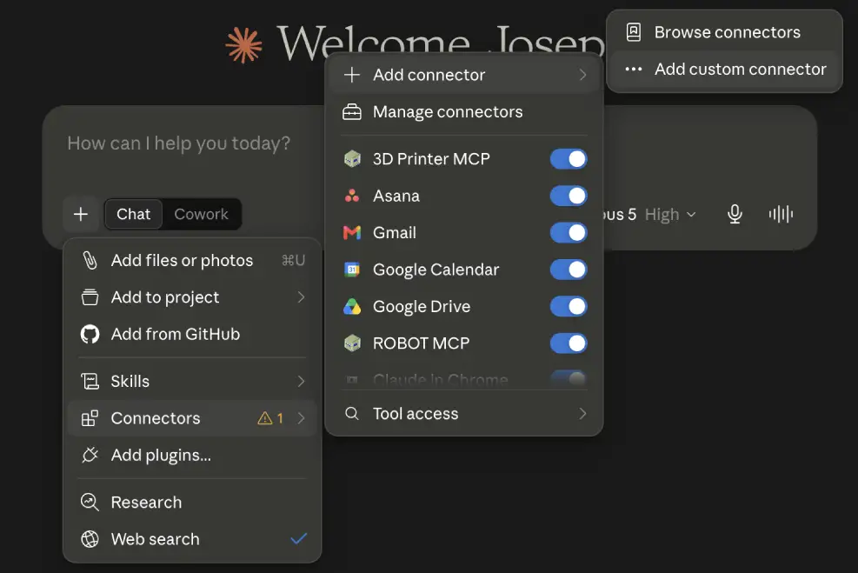
Task: Click the Skills scroll icon
Action: coord(90,381)
